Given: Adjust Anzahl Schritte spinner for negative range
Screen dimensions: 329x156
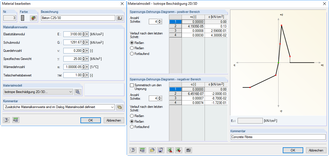Looking at the screenshot, I should 160,98.
